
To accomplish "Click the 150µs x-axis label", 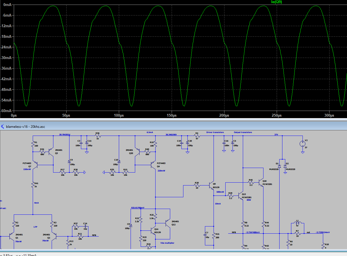I will [x=171, y=115].
